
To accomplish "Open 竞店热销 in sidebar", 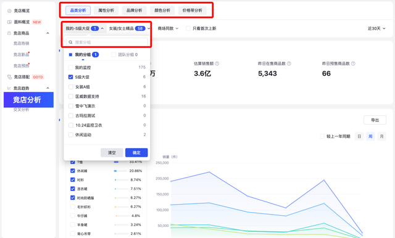I will [x=21, y=43].
